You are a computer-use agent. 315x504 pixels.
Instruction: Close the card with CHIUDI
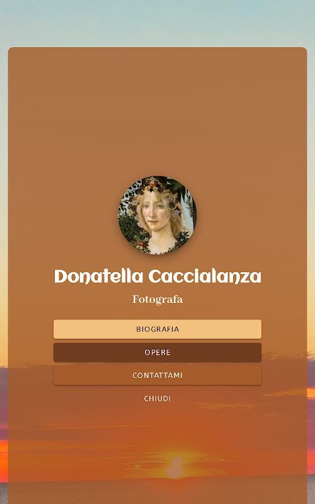[x=157, y=399]
